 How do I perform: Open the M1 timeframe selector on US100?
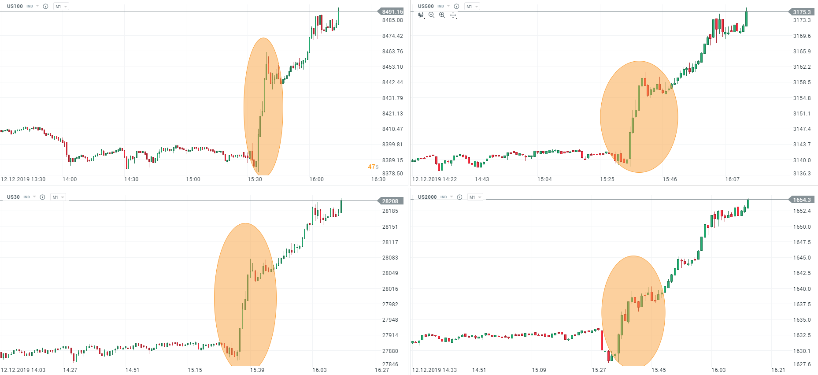click(x=61, y=6)
